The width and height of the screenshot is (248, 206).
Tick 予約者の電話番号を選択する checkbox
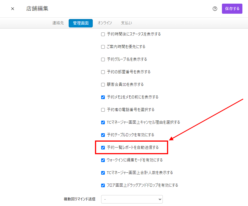click(103, 110)
